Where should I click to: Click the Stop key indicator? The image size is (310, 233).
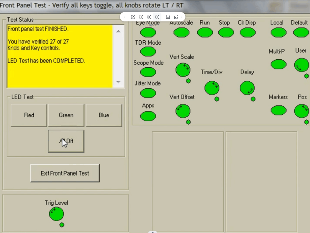click(226, 32)
